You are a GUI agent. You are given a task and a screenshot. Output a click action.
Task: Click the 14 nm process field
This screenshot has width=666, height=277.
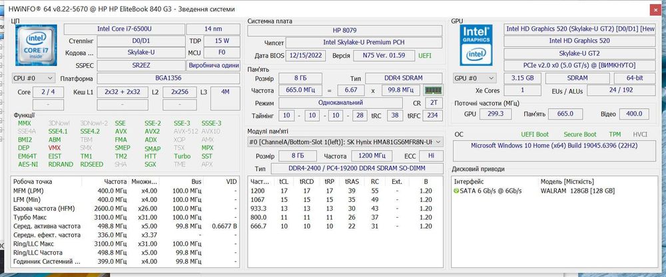(213, 29)
